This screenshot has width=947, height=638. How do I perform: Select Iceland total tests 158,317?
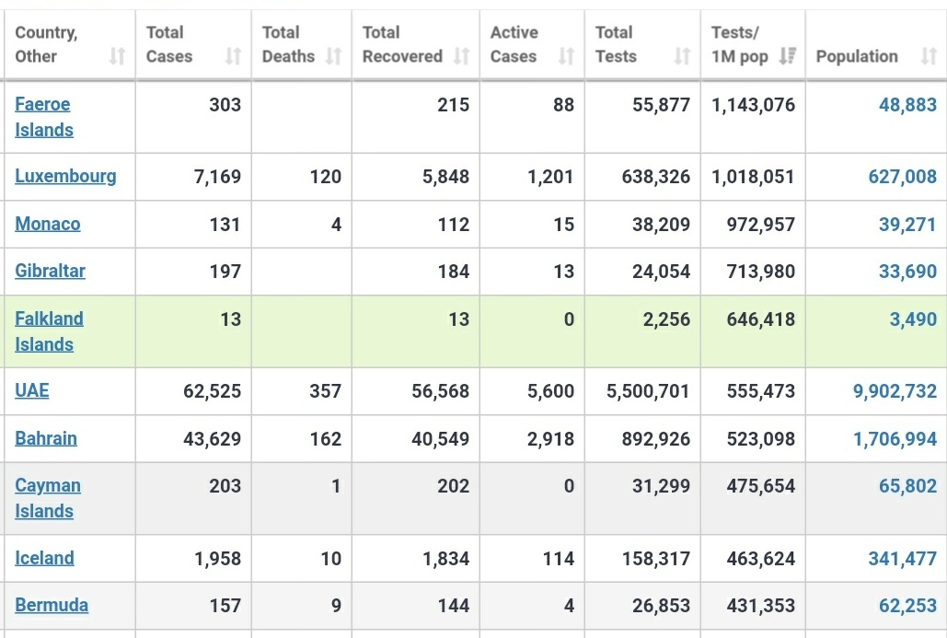[656, 558]
